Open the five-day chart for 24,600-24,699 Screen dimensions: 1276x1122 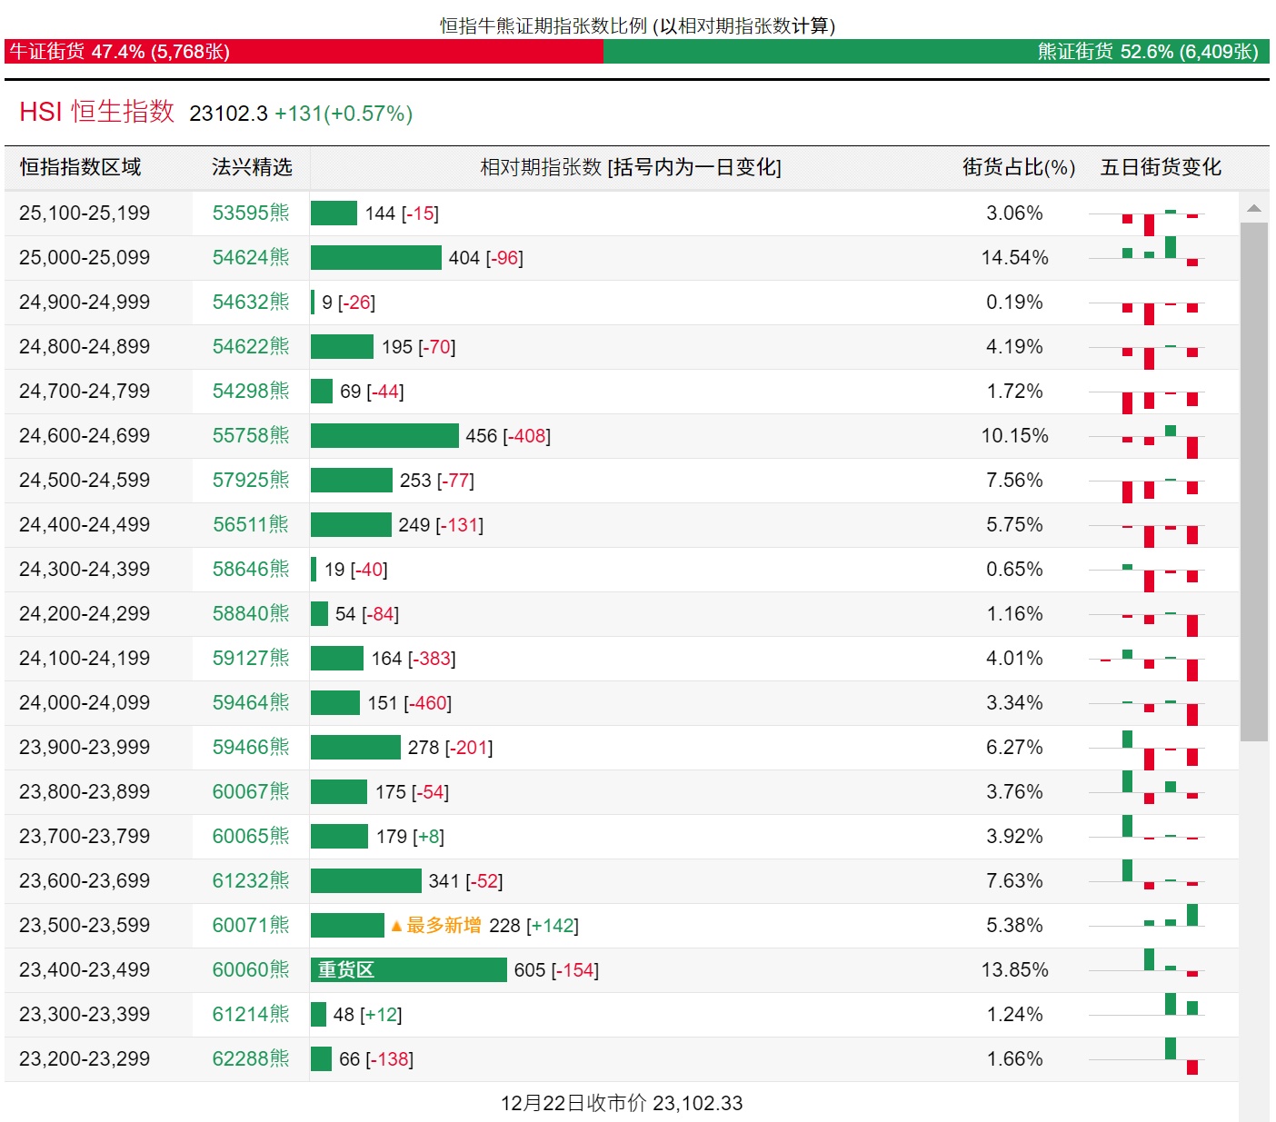click(1147, 441)
